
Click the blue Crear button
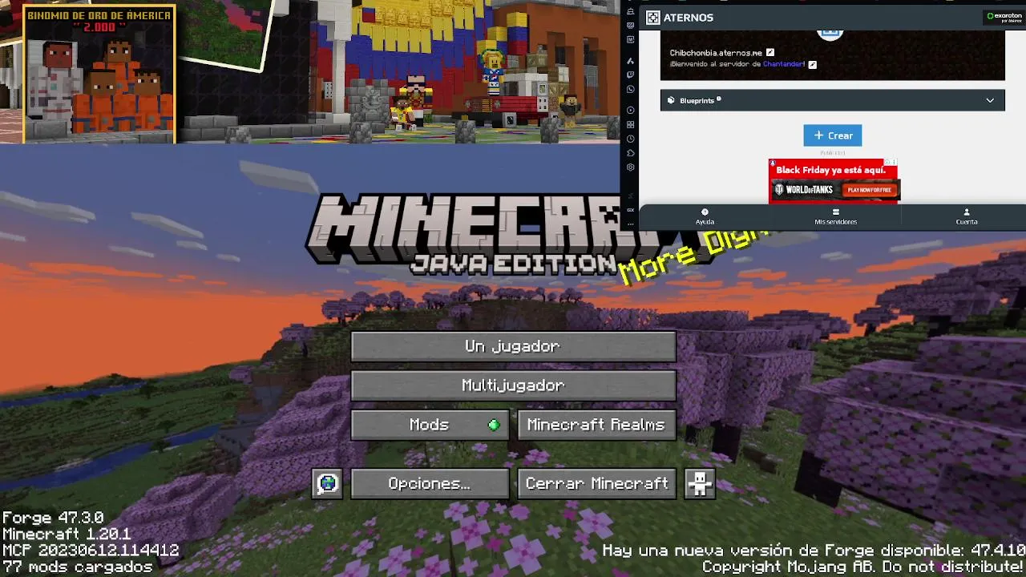pos(833,135)
